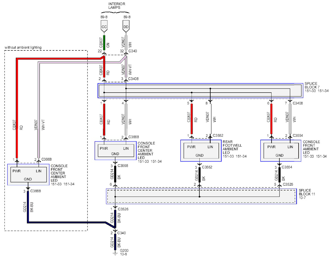The image size is (331, 258).
Task: Click the GN wire color label
Action: (x=108, y=45)
